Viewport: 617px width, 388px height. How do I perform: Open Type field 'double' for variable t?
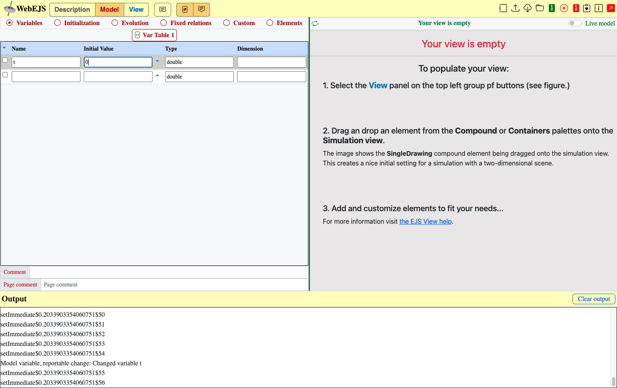coord(199,62)
